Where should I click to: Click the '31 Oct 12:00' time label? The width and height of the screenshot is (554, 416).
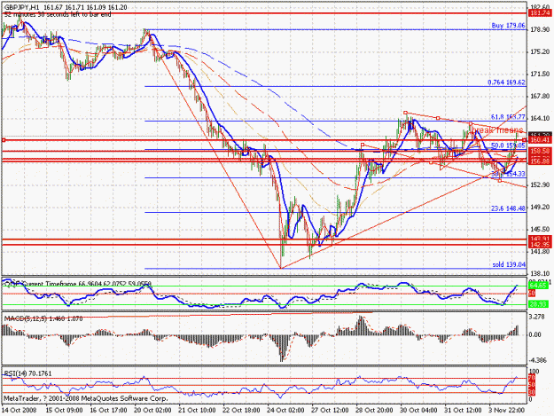pos(464,411)
